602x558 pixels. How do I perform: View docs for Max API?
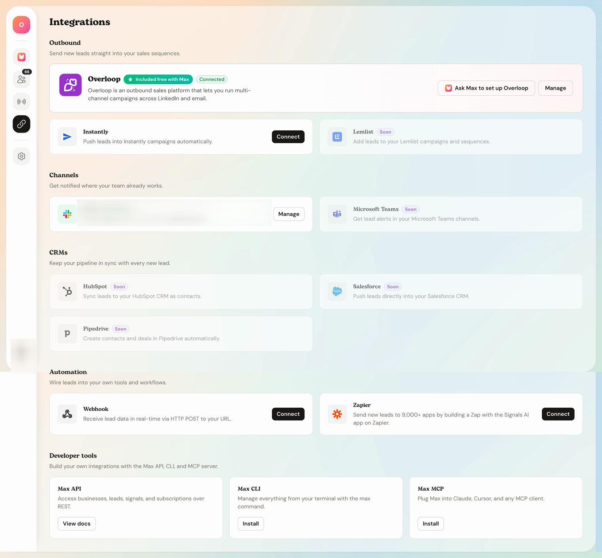77,524
